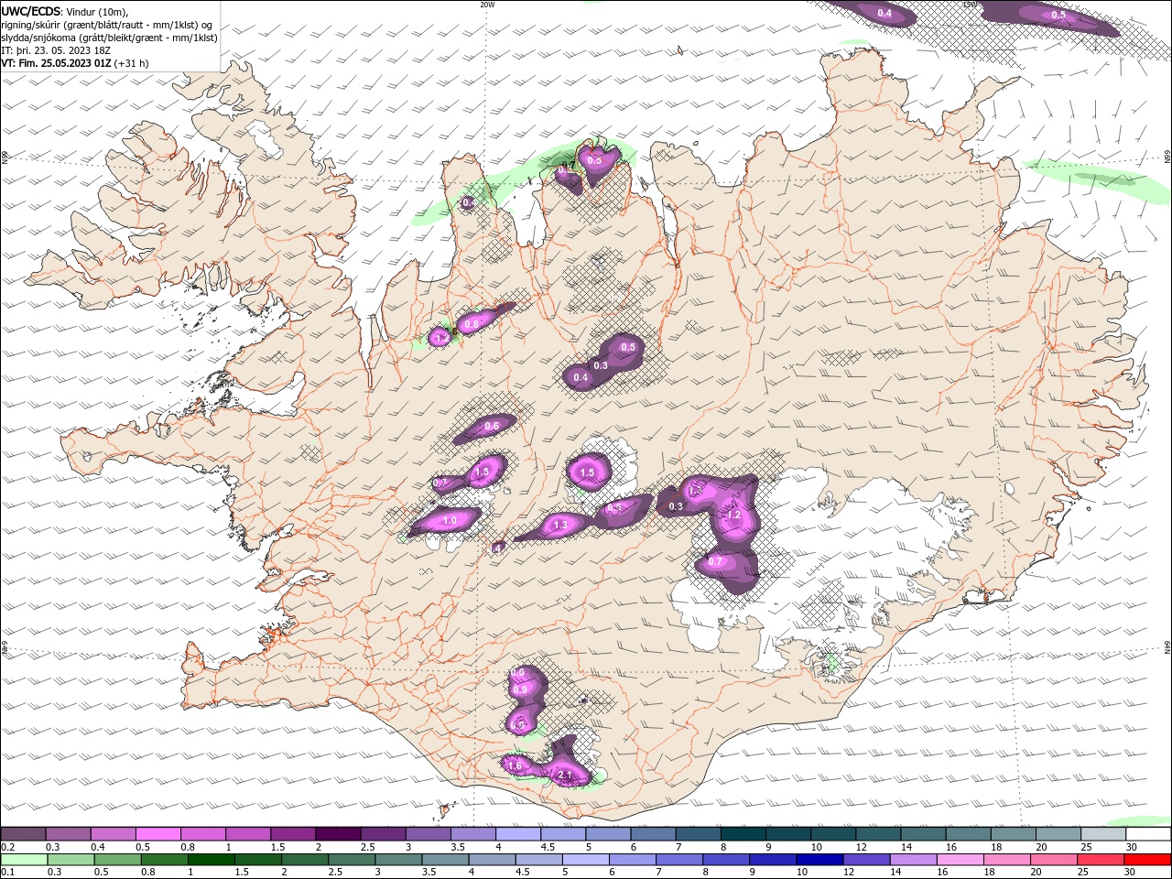Click the '20W' longitude label
Screen dimensions: 1172x879
487,5
